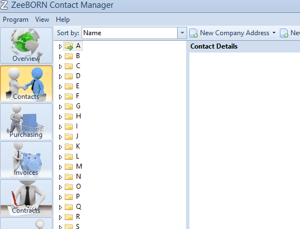Image resolution: width=300 pixels, height=229 pixels.
Task: Click folder icon for letter D
Action: tap(69, 76)
